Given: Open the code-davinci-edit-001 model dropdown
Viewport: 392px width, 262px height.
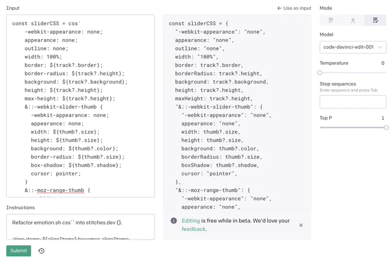Looking at the screenshot, I should (x=353, y=47).
